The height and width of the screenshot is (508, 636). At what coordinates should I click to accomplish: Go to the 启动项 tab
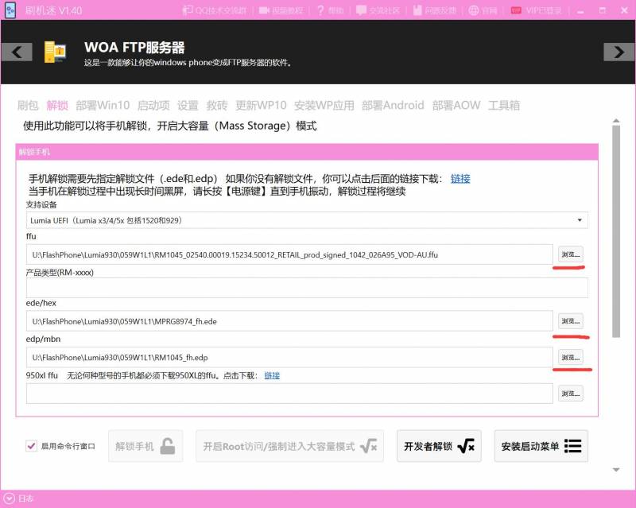153,106
